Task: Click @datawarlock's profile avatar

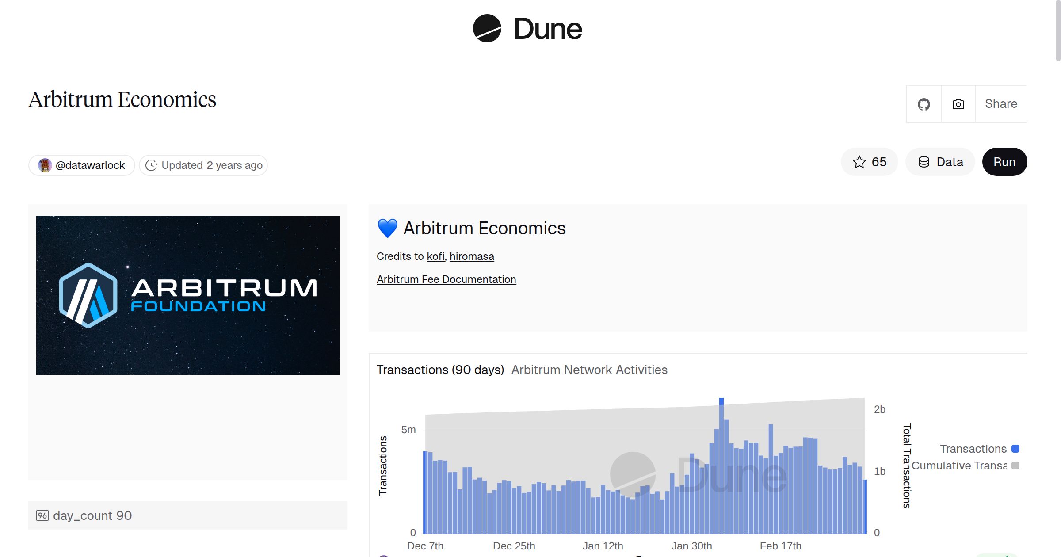Action: point(46,164)
